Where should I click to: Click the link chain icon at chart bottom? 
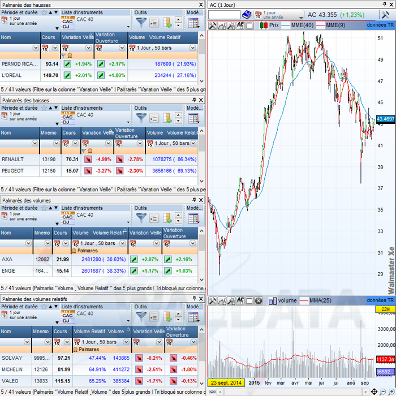[x=212, y=391]
